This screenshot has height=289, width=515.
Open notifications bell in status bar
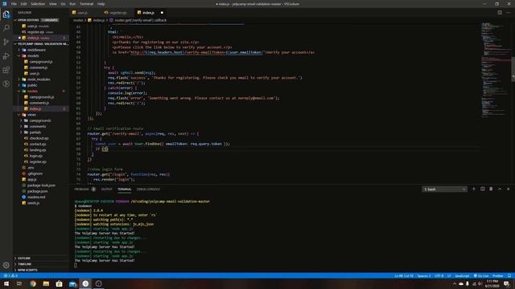coord(509,276)
